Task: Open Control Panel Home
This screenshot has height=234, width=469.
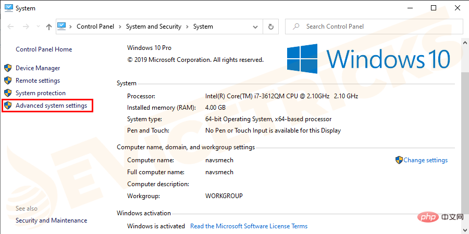Action: pos(44,49)
